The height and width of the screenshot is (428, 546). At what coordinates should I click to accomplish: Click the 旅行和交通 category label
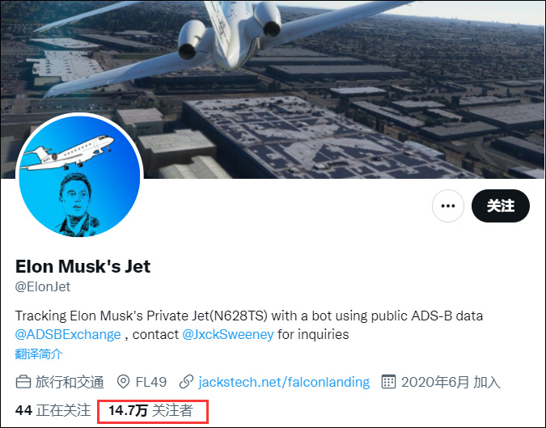pos(69,382)
